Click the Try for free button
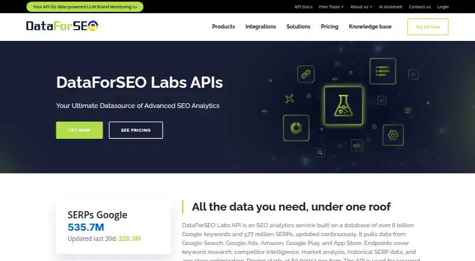475x261 pixels. point(427,27)
